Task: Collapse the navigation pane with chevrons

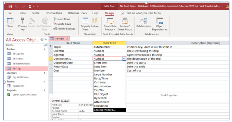Action: point(46,39)
